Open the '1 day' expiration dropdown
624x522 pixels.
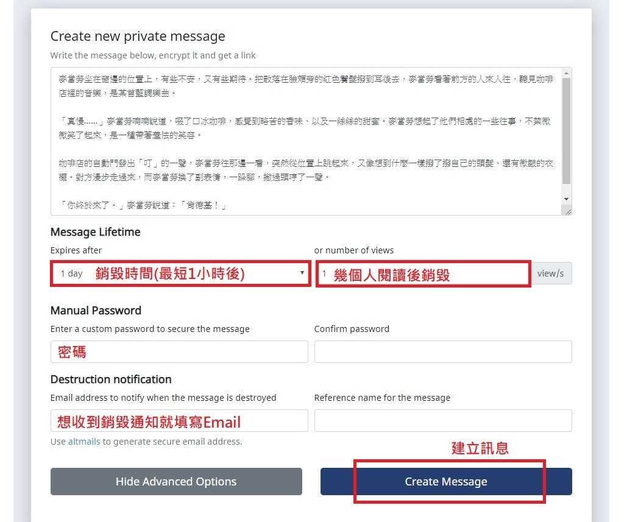coord(180,273)
